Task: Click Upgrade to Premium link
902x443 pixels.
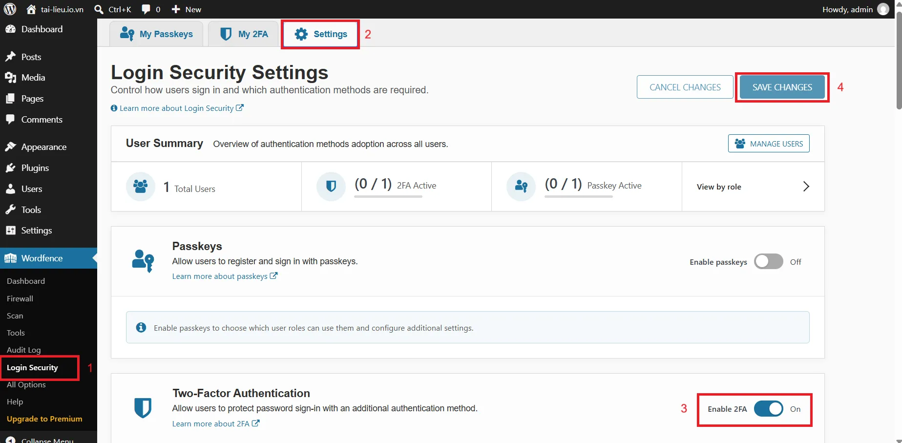Action: point(44,419)
